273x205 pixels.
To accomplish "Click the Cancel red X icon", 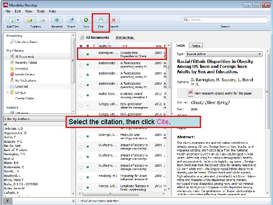I will [x=114, y=20].
